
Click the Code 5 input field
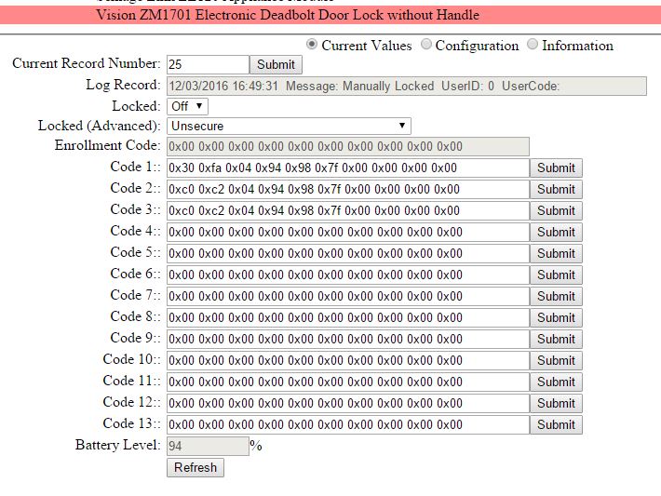pos(348,254)
